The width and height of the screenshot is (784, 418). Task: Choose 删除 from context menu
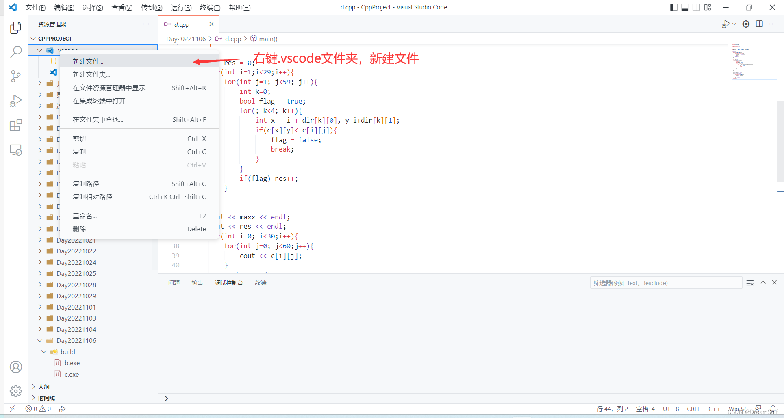click(139, 229)
